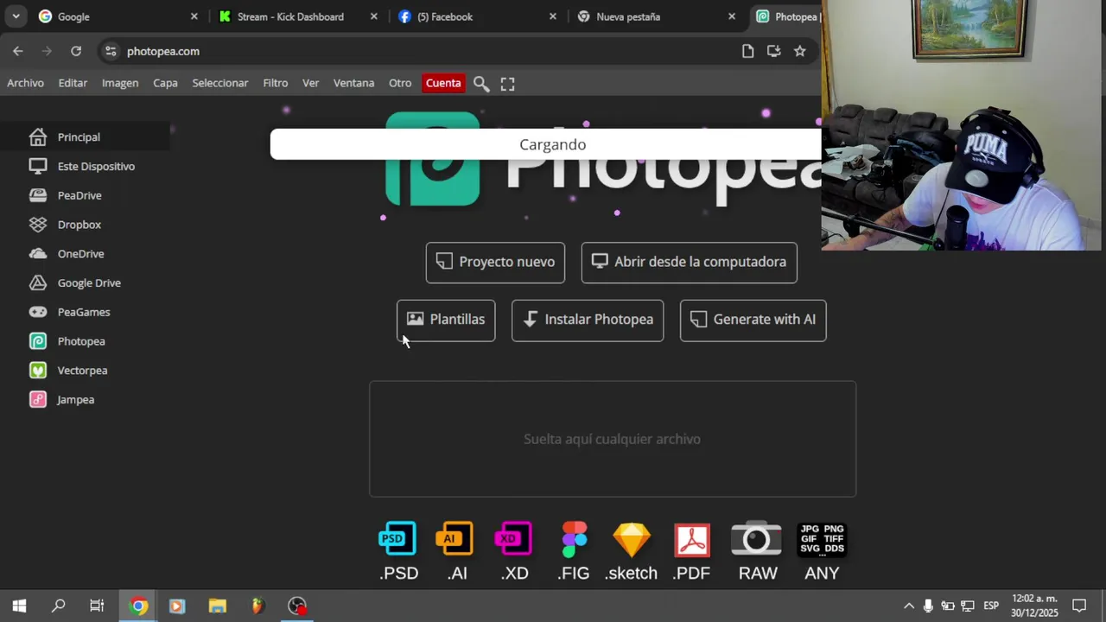The image size is (1106, 622).
Task: Reload the Photopea page
Action: click(76, 51)
